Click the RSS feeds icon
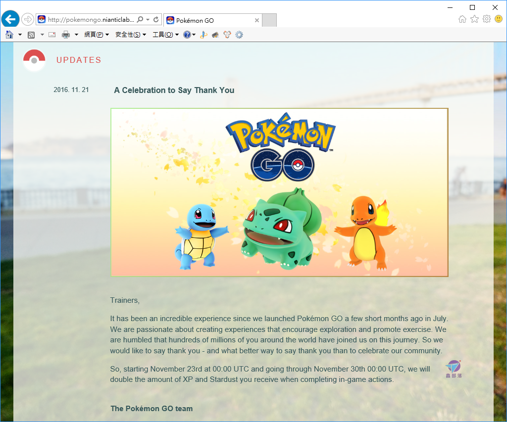Image resolution: width=507 pixels, height=422 pixels. pyautogui.click(x=31, y=35)
